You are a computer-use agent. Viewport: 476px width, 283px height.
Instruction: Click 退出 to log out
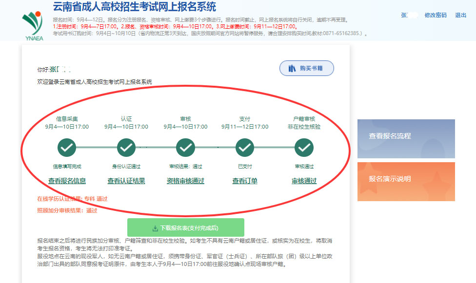point(461,15)
